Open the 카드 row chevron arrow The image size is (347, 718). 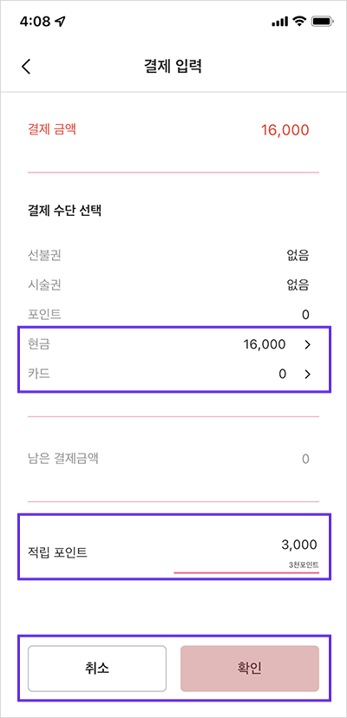pos(308,374)
